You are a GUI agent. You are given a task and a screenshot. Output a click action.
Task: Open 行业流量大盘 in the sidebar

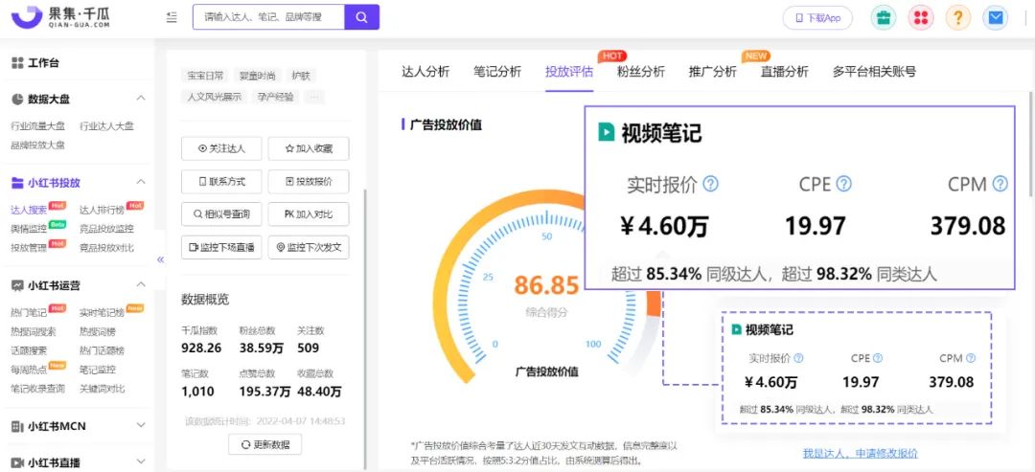tap(37, 126)
